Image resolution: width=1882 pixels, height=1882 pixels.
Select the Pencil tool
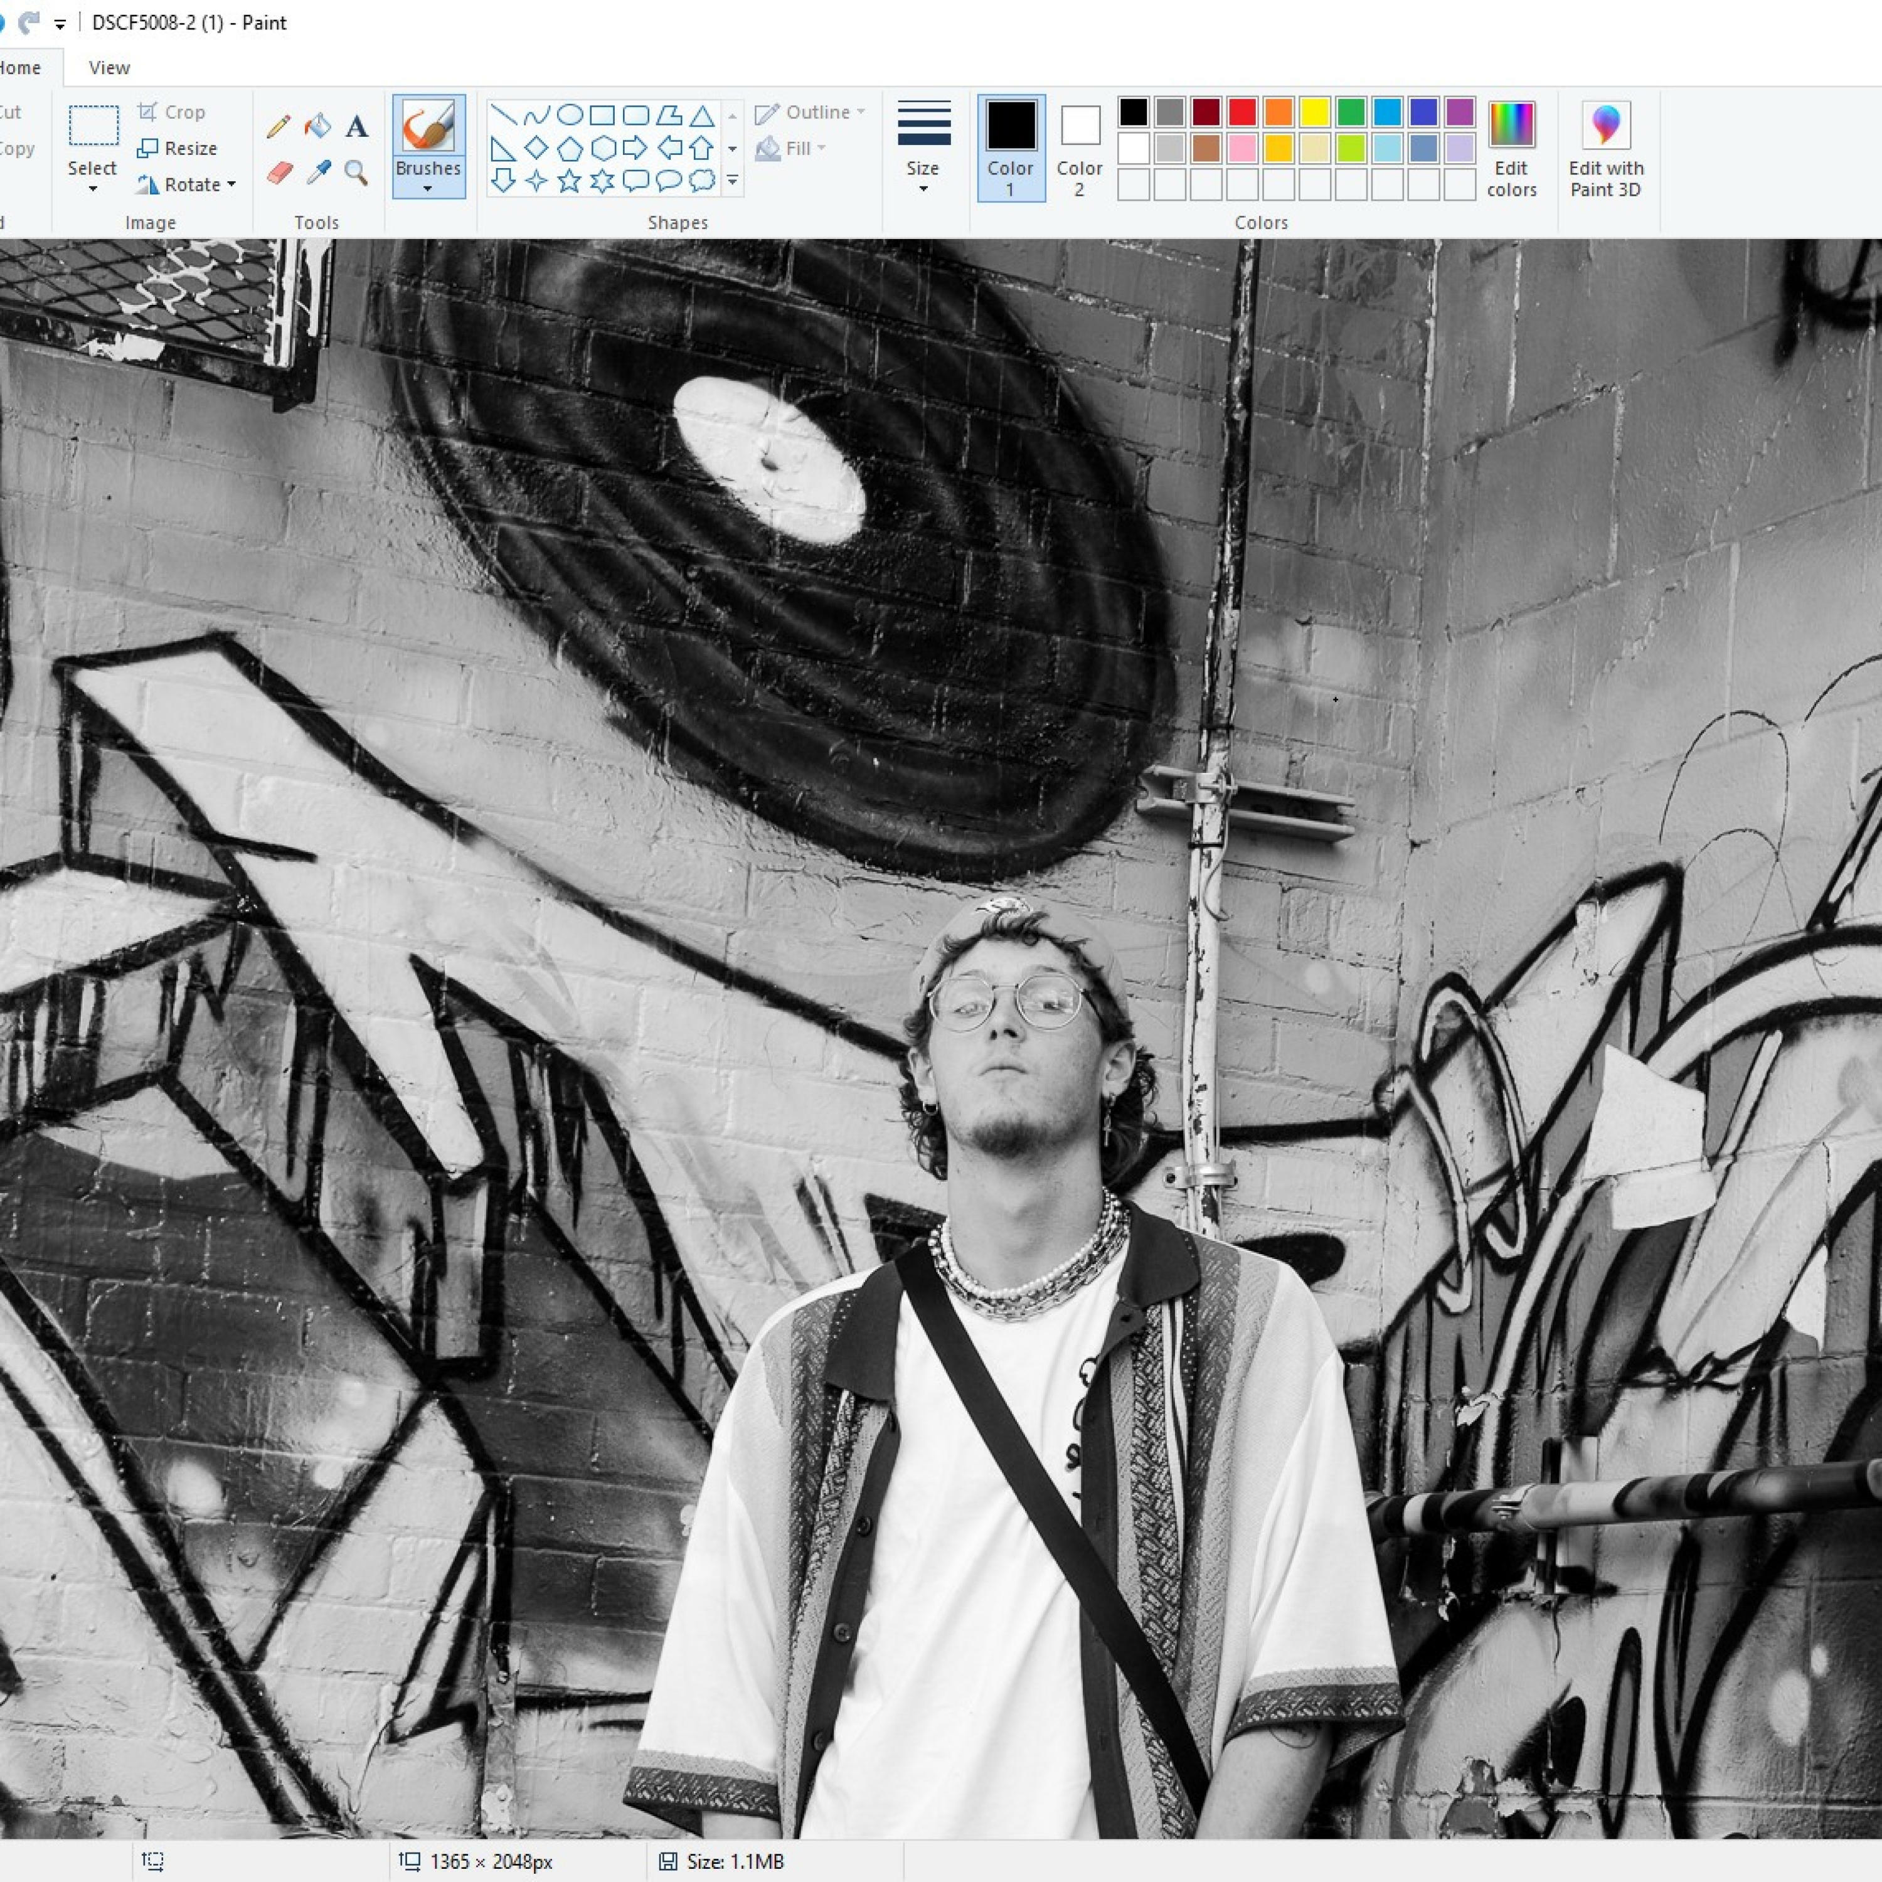point(278,127)
